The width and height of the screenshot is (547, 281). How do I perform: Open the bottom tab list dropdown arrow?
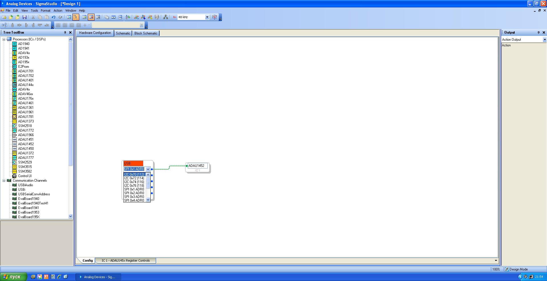tap(496, 261)
